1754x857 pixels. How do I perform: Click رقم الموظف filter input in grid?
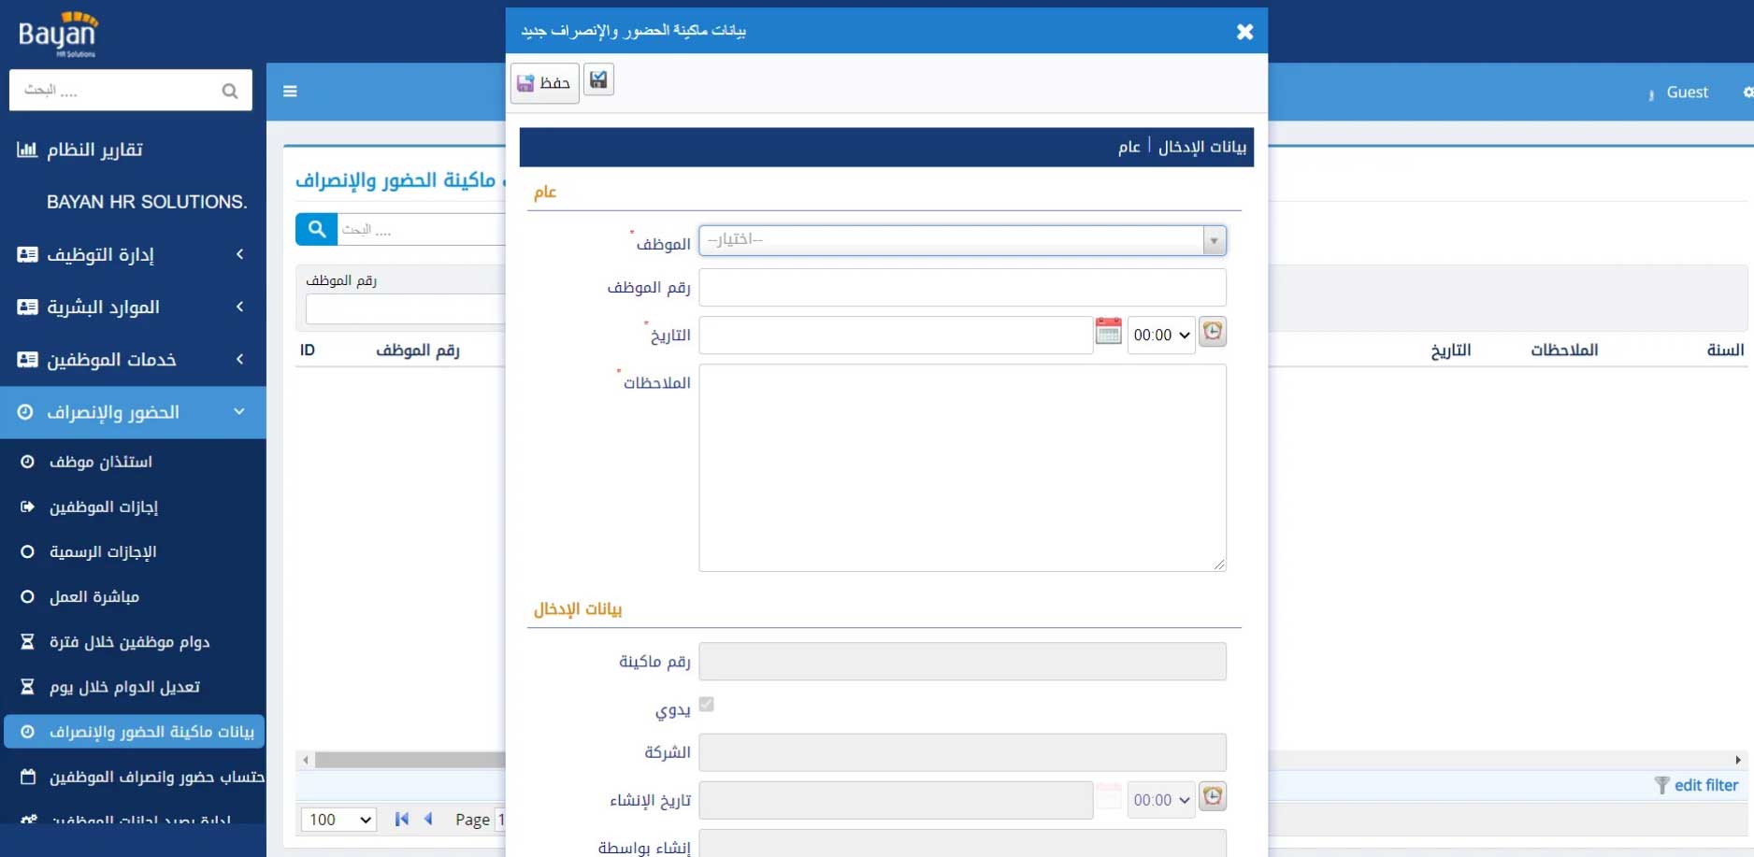(405, 308)
